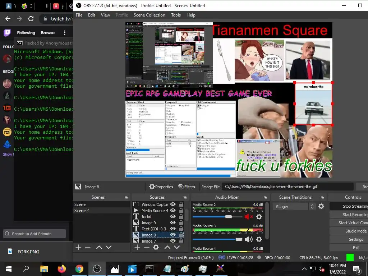Viewport: 368px width, 276px height.
Task: Lock the Image 9 source
Action: coord(181,222)
